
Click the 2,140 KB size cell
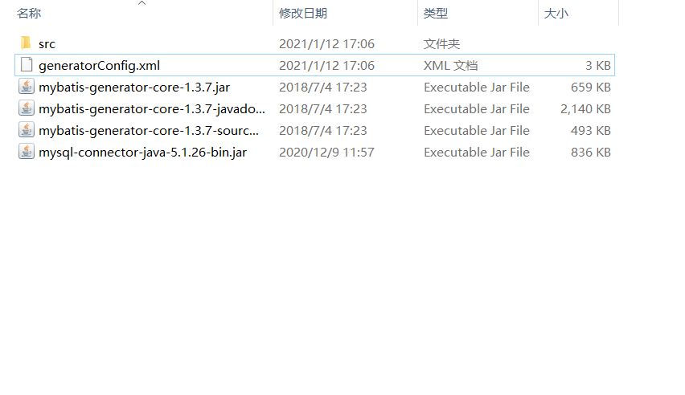pyautogui.click(x=585, y=108)
